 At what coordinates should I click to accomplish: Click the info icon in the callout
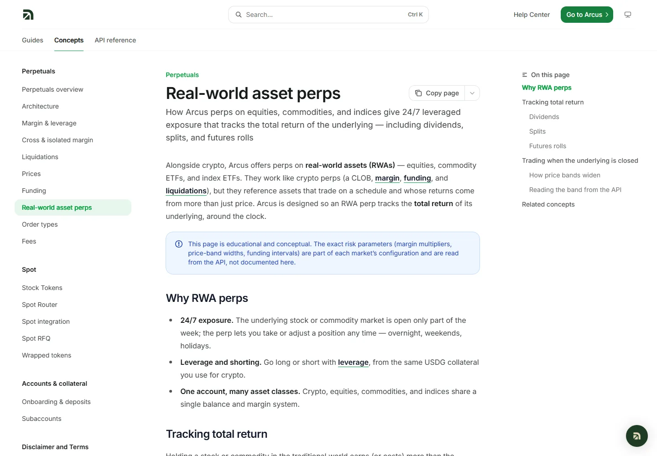179,244
